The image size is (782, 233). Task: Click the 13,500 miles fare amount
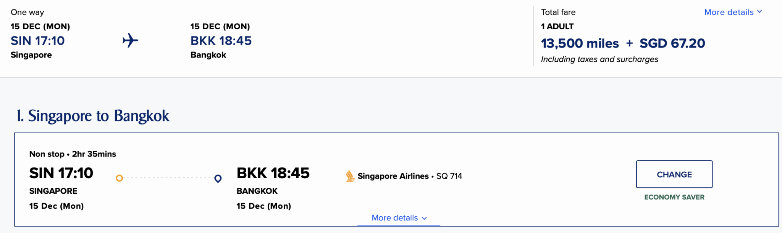tap(580, 43)
